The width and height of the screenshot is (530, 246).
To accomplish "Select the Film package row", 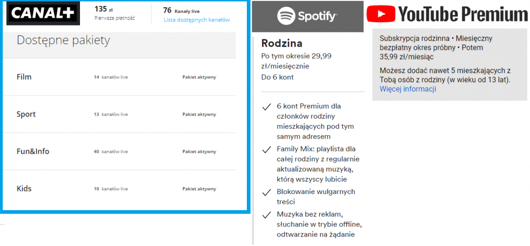I will (24, 77).
